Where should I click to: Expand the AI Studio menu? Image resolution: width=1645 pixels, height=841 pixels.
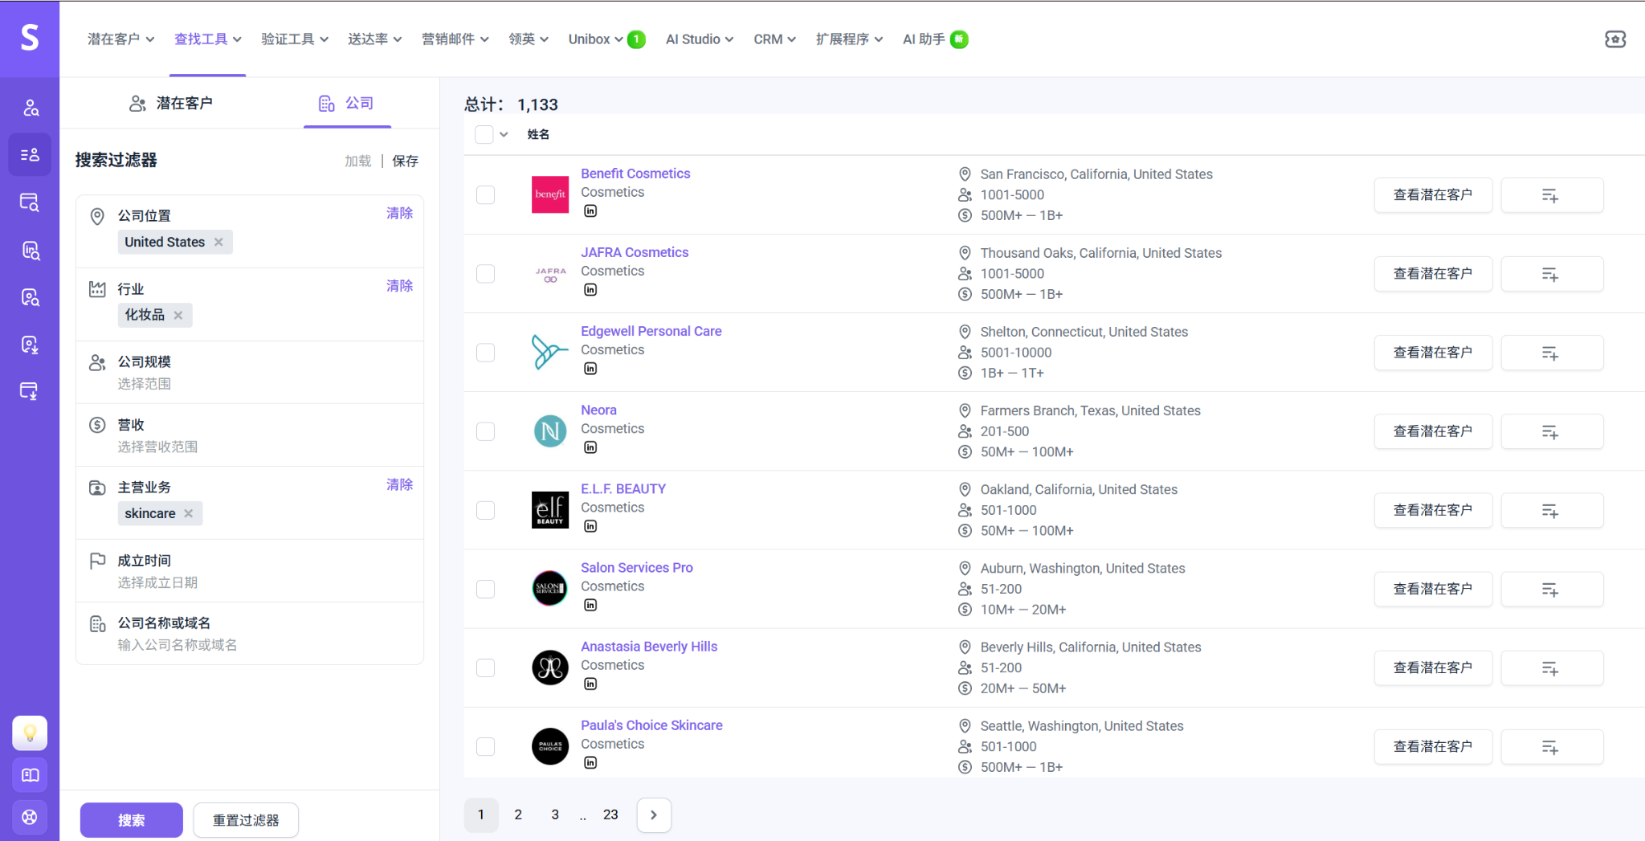point(699,39)
